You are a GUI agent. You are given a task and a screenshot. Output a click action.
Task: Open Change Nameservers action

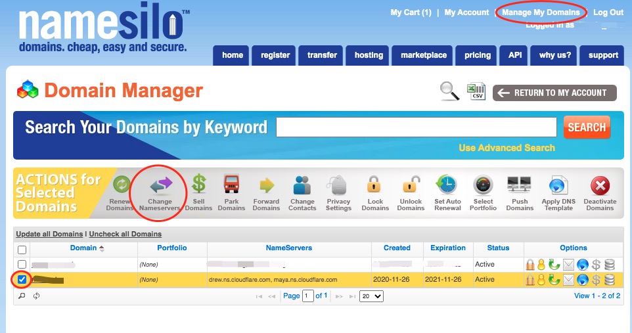coord(160,194)
